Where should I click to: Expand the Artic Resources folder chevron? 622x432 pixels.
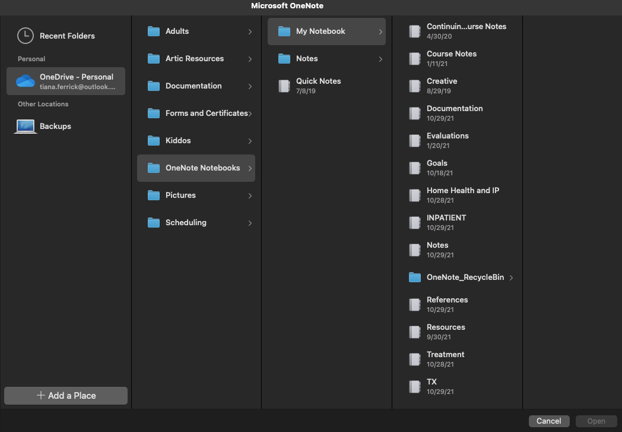(x=250, y=59)
